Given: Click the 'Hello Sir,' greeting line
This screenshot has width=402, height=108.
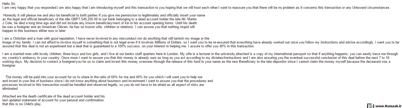Looking at the screenshot, I should point(9,4).
